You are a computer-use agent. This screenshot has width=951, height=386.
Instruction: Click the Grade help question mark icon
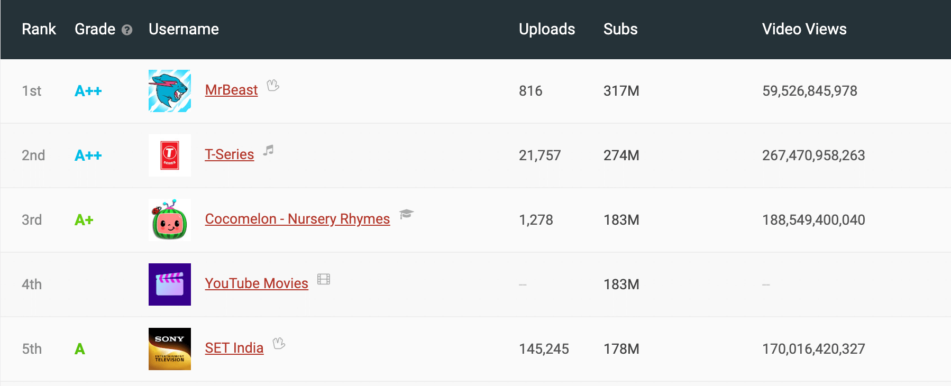(x=126, y=30)
